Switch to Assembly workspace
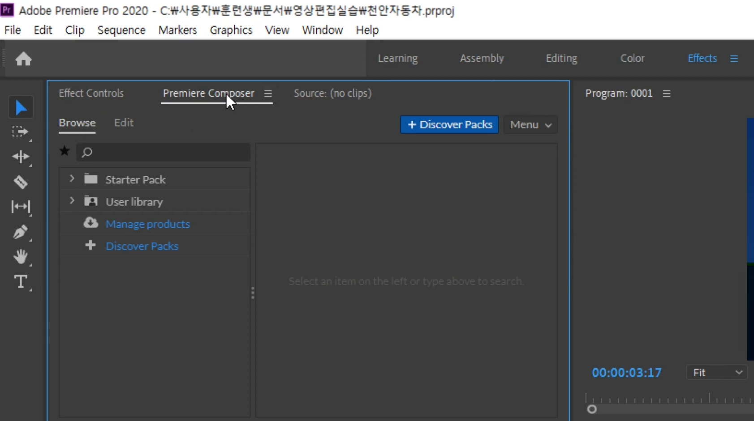The width and height of the screenshot is (754, 421). point(482,58)
